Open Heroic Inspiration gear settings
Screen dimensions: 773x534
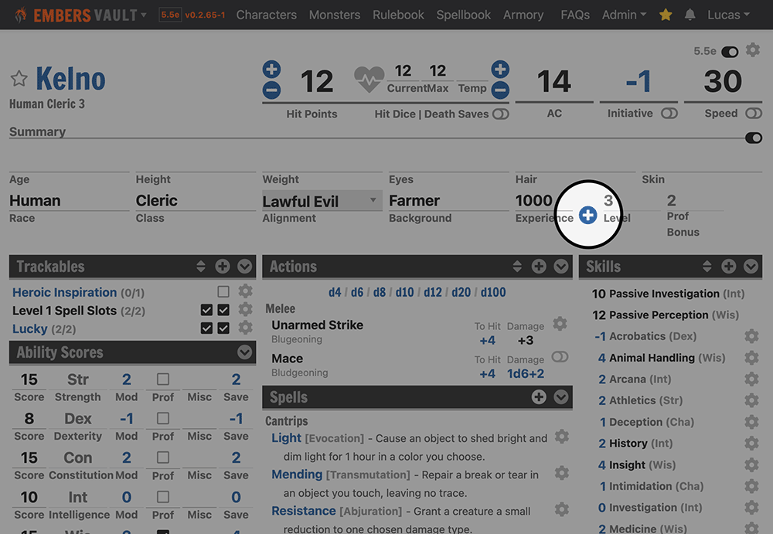[245, 291]
